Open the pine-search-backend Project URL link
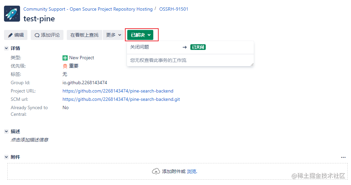Screen dimensions: 351x185 coord(118,91)
